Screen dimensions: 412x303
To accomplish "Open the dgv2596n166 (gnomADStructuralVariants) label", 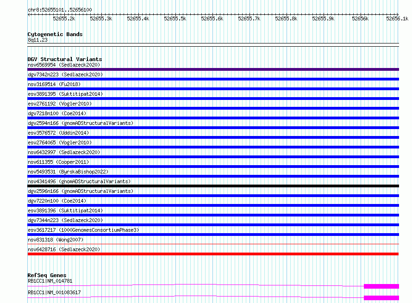I will click(81, 191).
